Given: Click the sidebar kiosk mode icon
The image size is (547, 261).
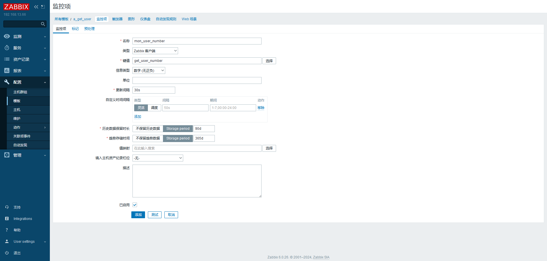Looking at the screenshot, I should 43,7.
